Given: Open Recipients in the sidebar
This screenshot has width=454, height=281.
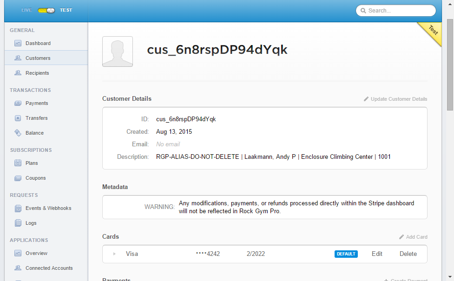Looking at the screenshot, I should pyautogui.click(x=37, y=73).
